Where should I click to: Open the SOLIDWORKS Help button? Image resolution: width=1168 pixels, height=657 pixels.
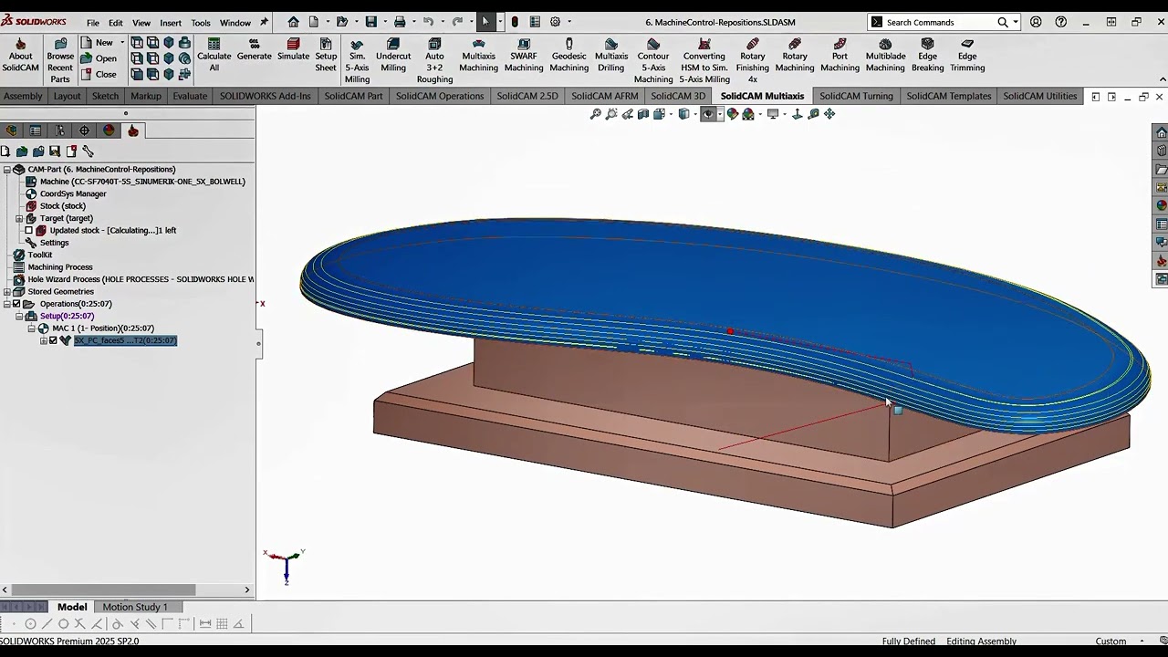pyautogui.click(x=1060, y=22)
